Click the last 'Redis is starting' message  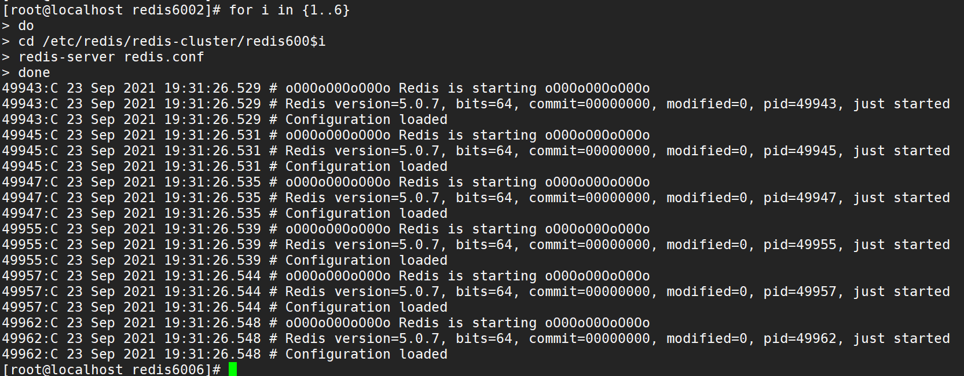click(x=467, y=323)
